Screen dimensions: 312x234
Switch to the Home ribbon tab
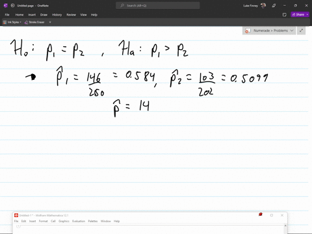[x=19, y=15]
